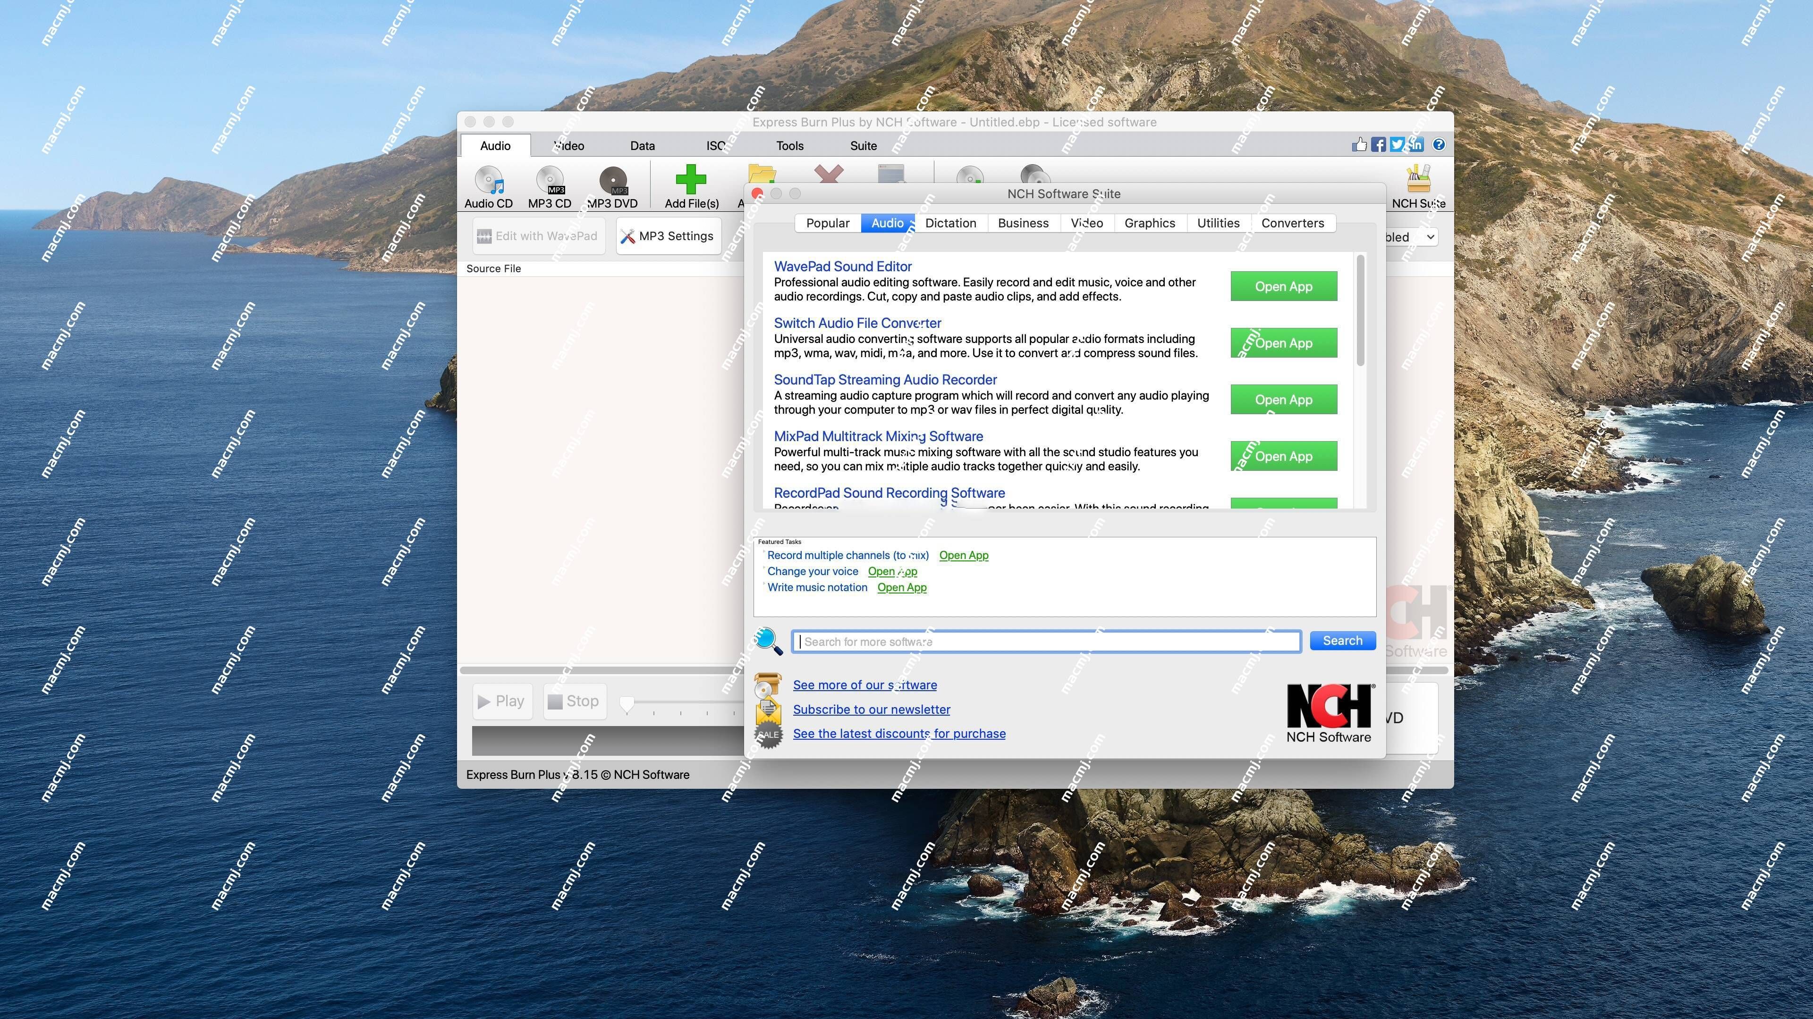Click Edit with WavePad button
The image size is (1813, 1019).
[x=538, y=236]
